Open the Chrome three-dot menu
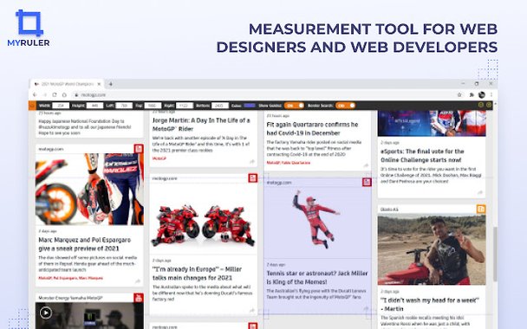527x329 pixels. [x=491, y=95]
